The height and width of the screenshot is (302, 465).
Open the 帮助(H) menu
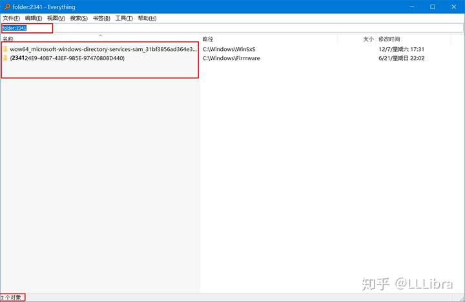pyautogui.click(x=147, y=18)
